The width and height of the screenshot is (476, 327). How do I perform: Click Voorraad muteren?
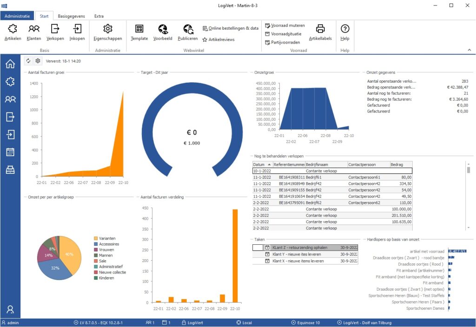click(x=285, y=26)
